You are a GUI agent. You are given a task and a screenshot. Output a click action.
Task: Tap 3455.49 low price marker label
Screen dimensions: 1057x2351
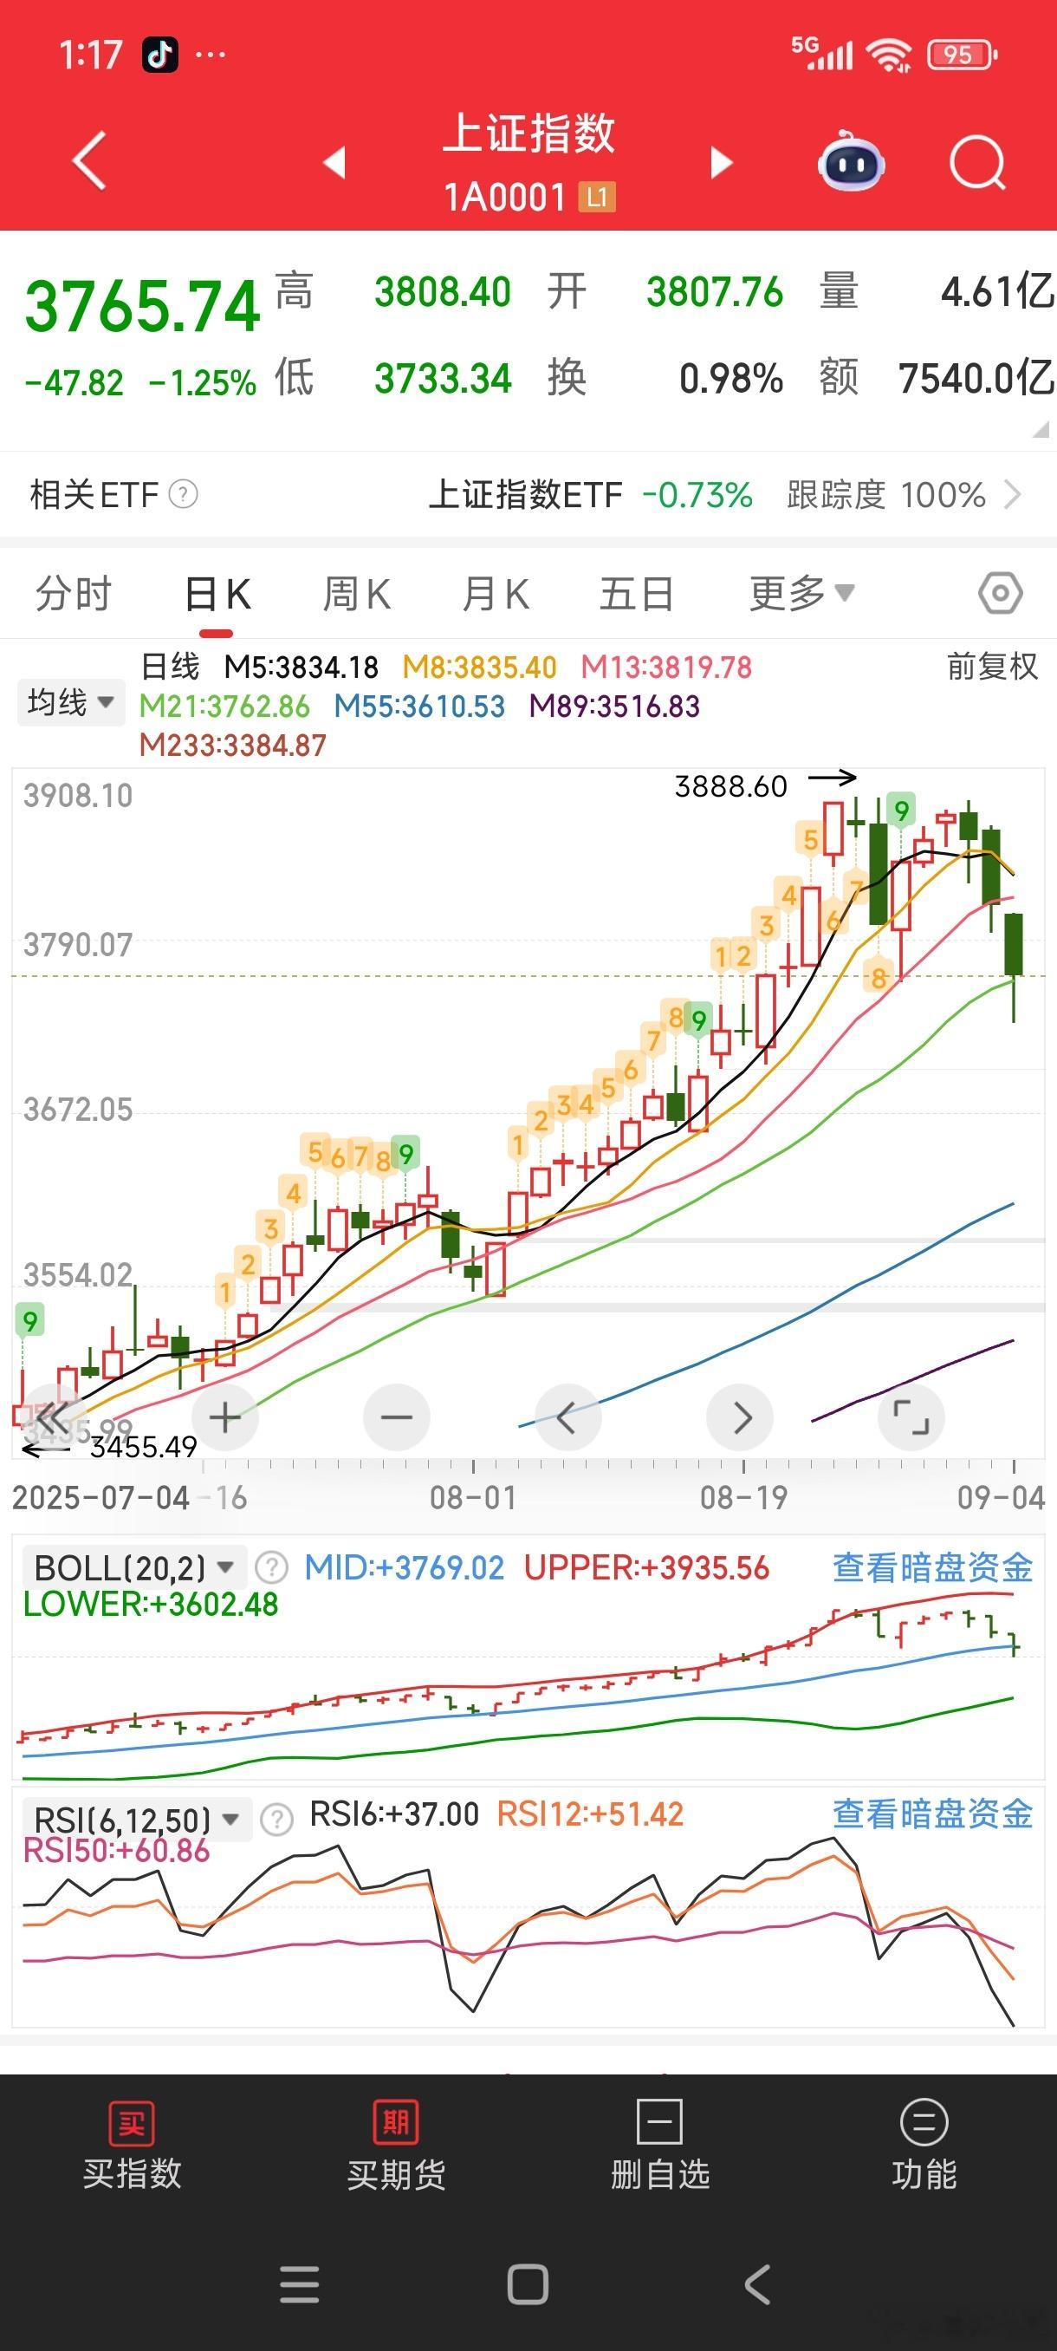tap(143, 1447)
